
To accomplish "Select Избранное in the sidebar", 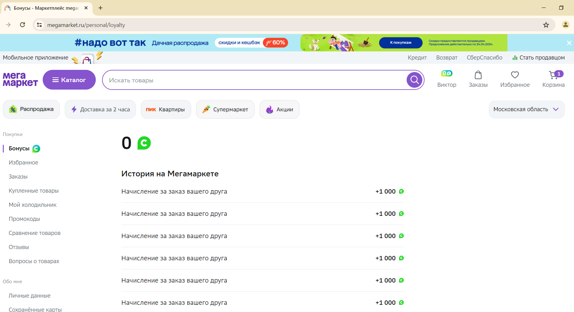I will 24,163.
